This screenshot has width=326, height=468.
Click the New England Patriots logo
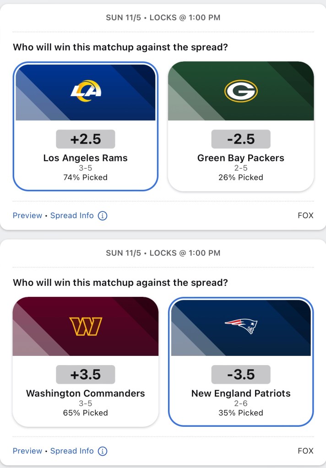[241, 326]
